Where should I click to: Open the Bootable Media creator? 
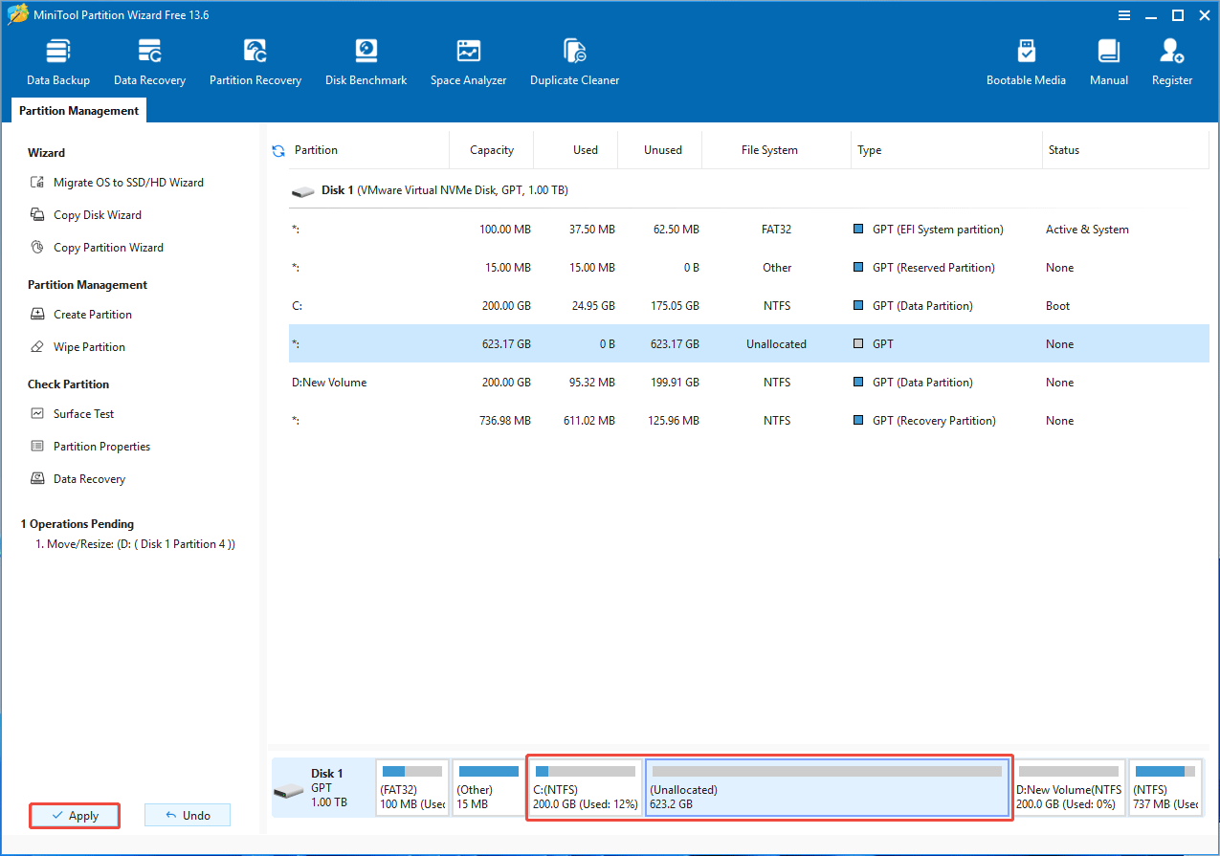pos(1026,63)
